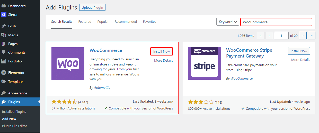Click the Stripe gateway star rating
Screen dimensions: 319x133
pyautogui.click(x=201, y=102)
